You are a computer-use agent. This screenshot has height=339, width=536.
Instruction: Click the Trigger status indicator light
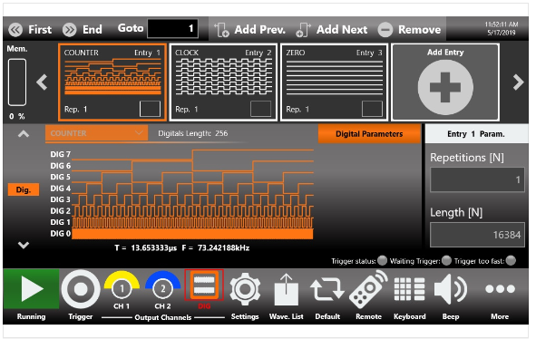382,261
